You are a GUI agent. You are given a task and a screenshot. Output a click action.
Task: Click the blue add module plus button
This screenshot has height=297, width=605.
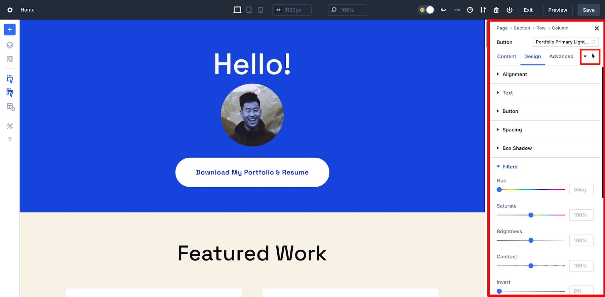[10, 30]
